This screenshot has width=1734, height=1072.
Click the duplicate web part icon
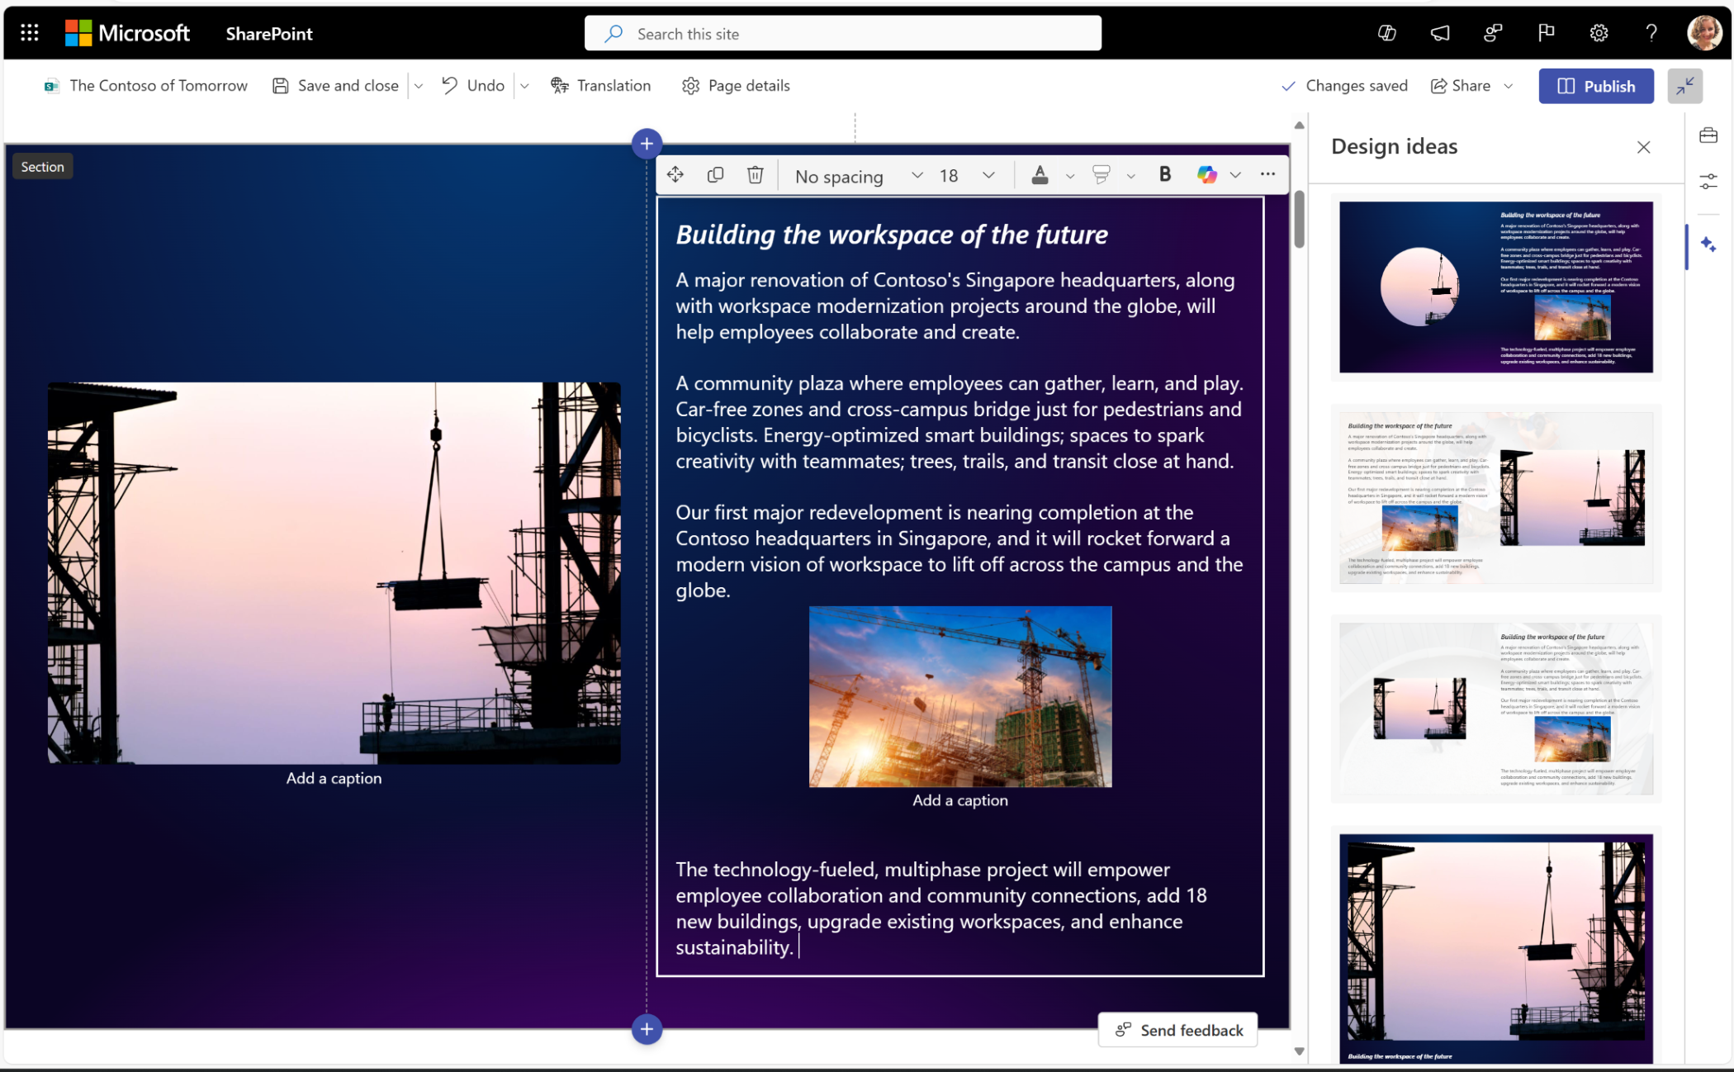[x=715, y=173]
